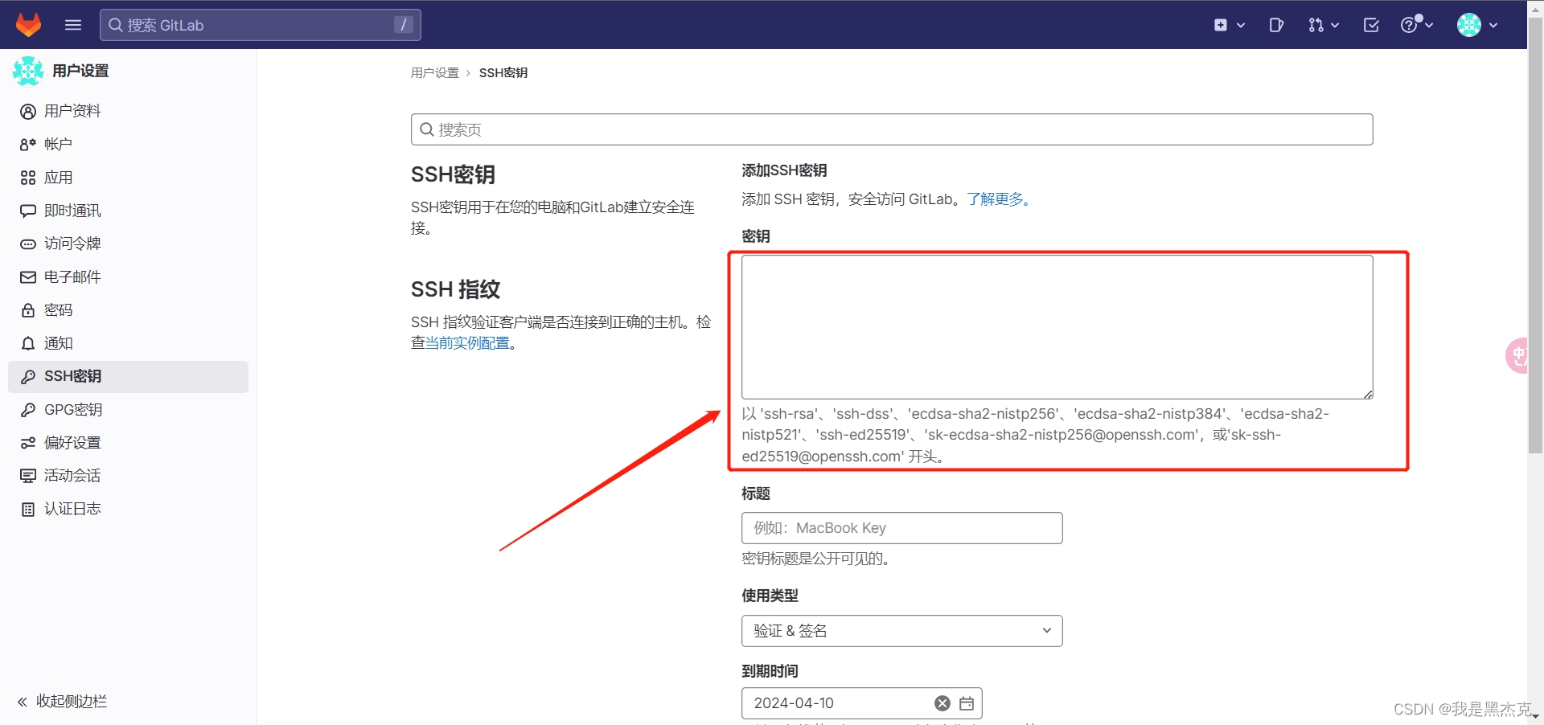Screen dimensions: 1544x725
Task: Click the 电子邮件 envelope icon
Action: (28, 277)
